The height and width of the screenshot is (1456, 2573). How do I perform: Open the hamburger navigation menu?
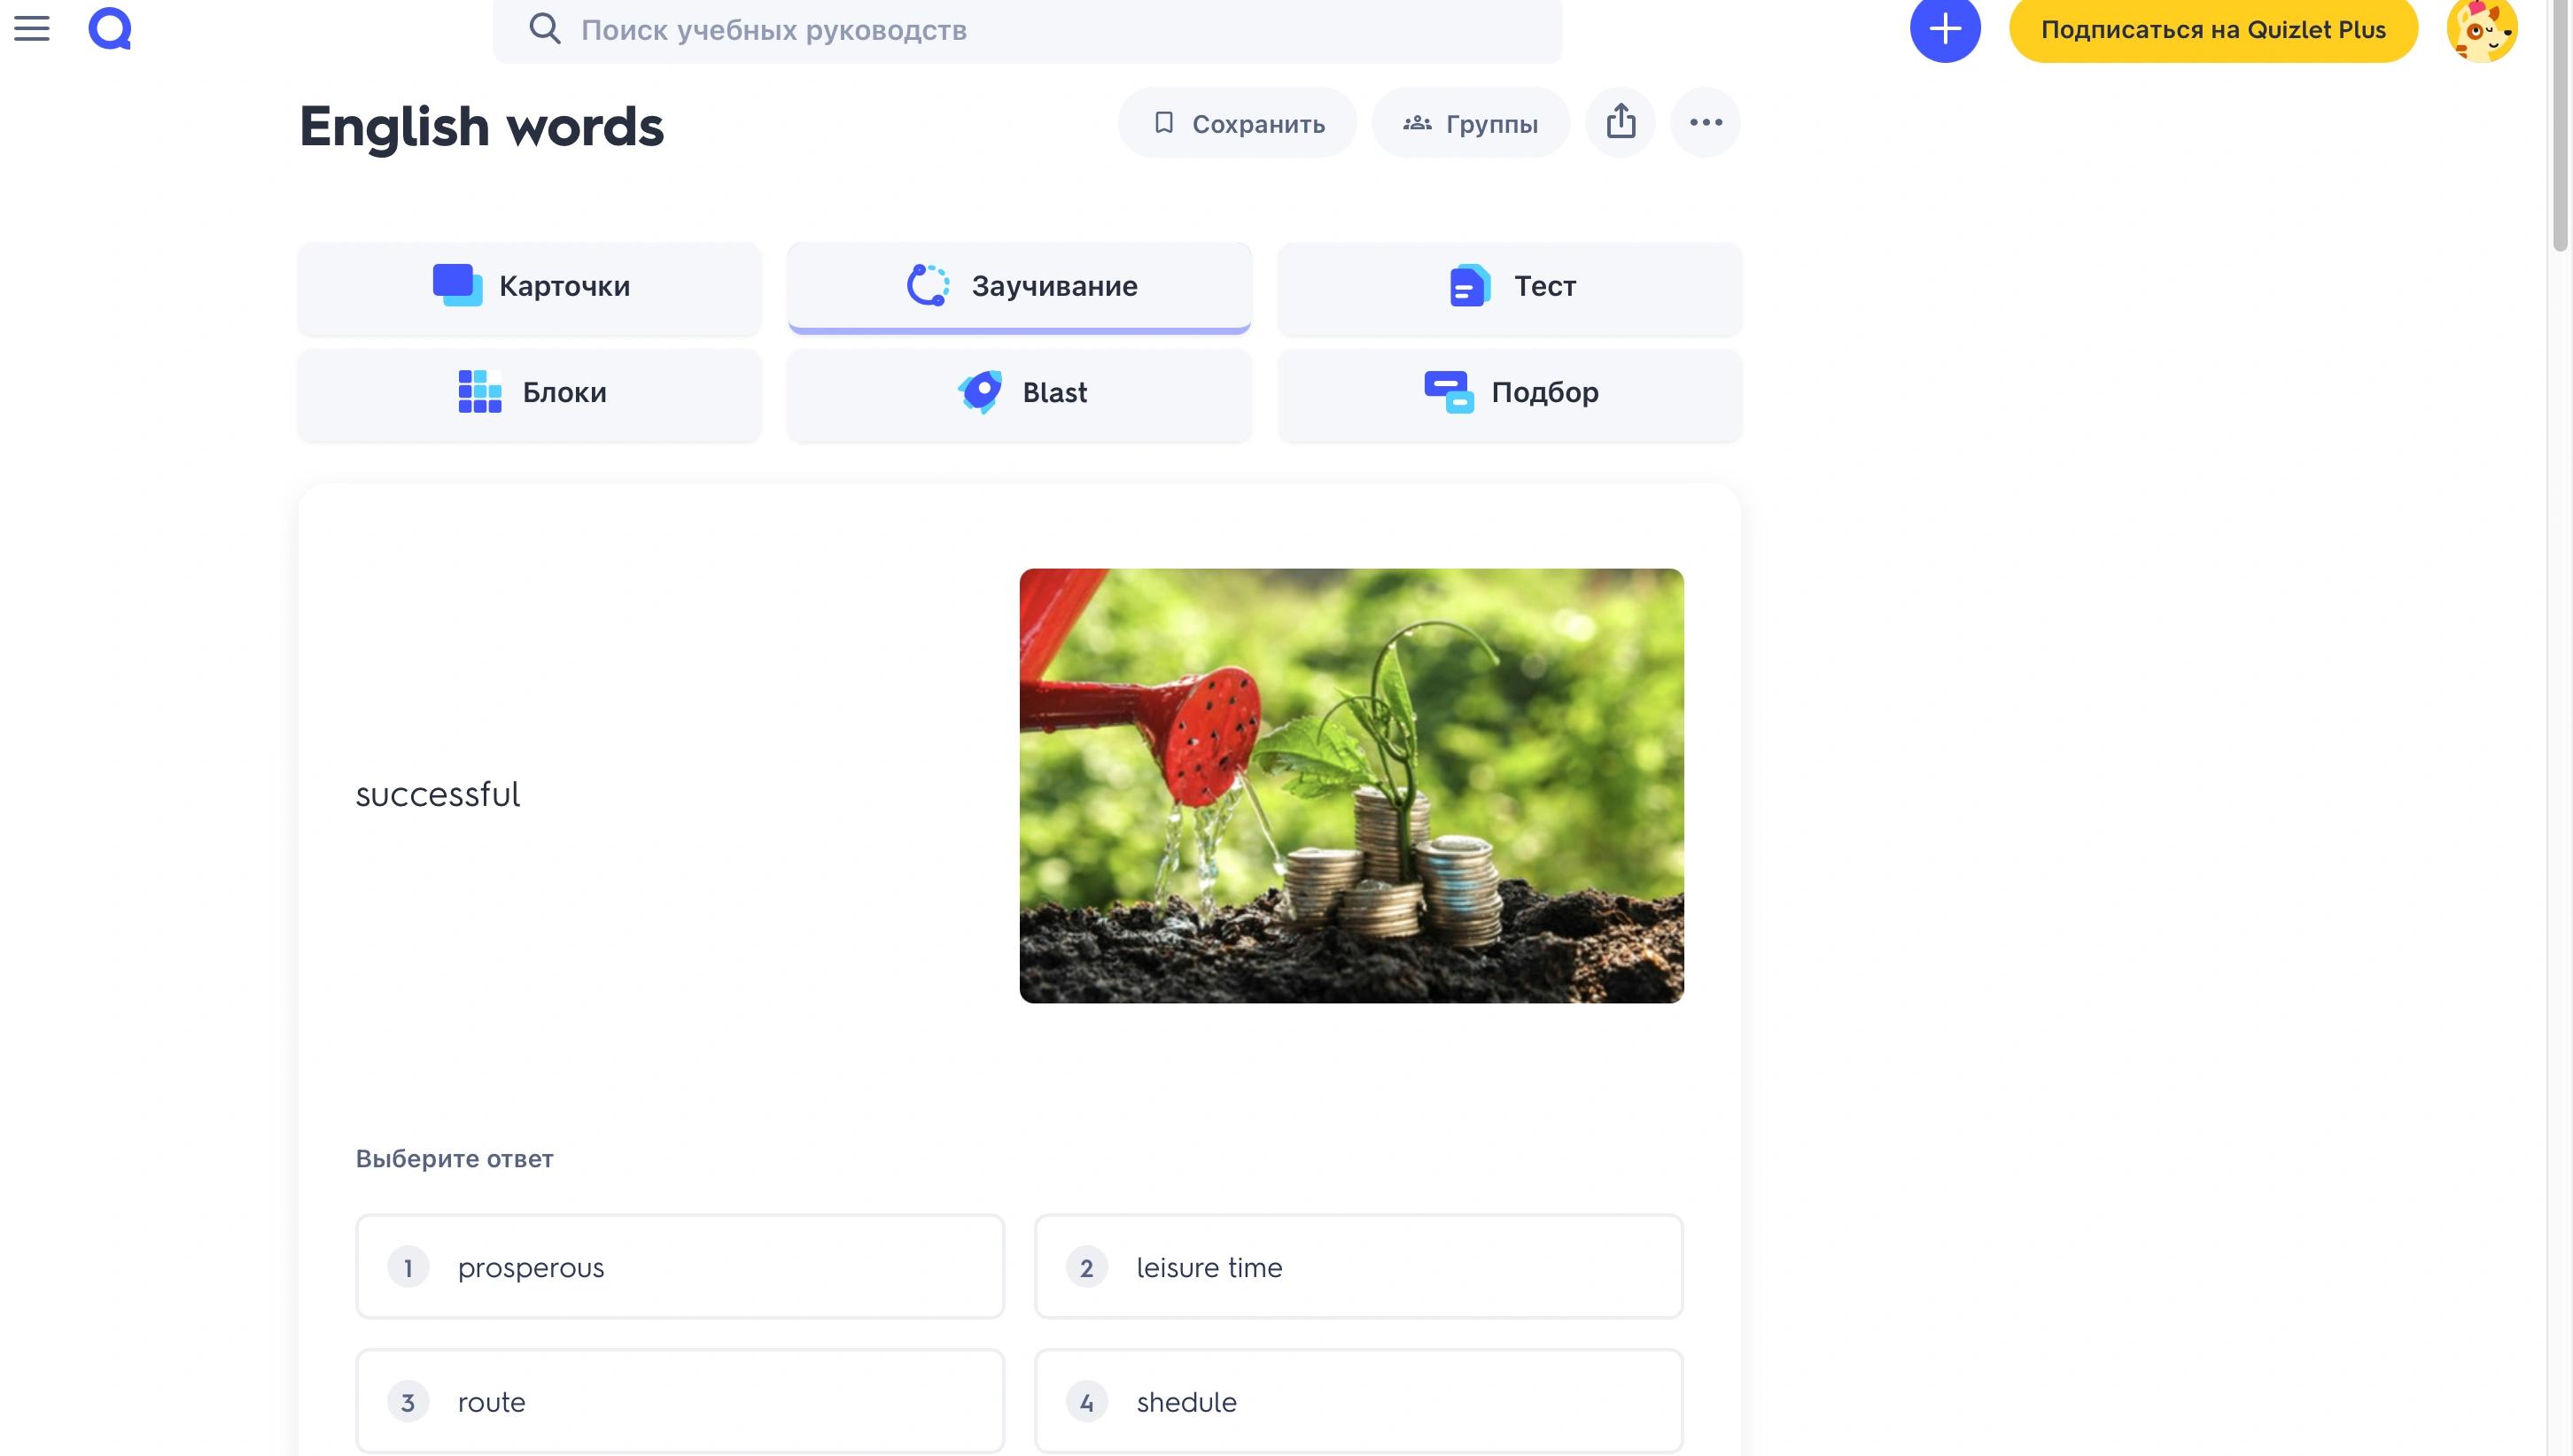click(31, 29)
